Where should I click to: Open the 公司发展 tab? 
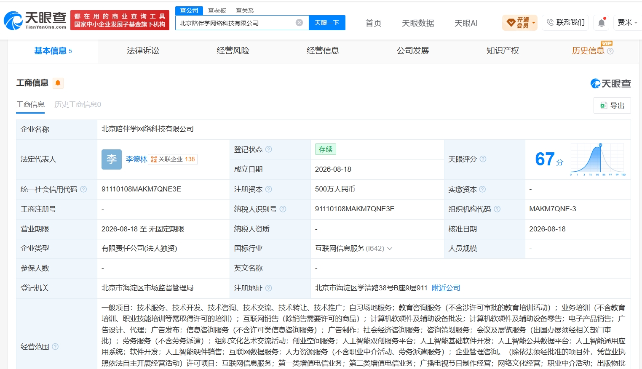(413, 51)
